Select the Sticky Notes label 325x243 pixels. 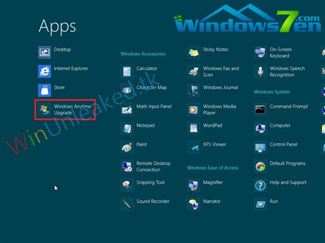[x=216, y=50]
